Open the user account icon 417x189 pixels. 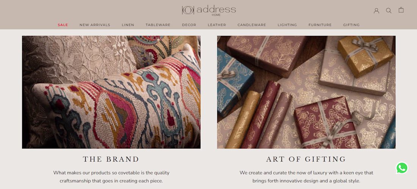point(376,11)
